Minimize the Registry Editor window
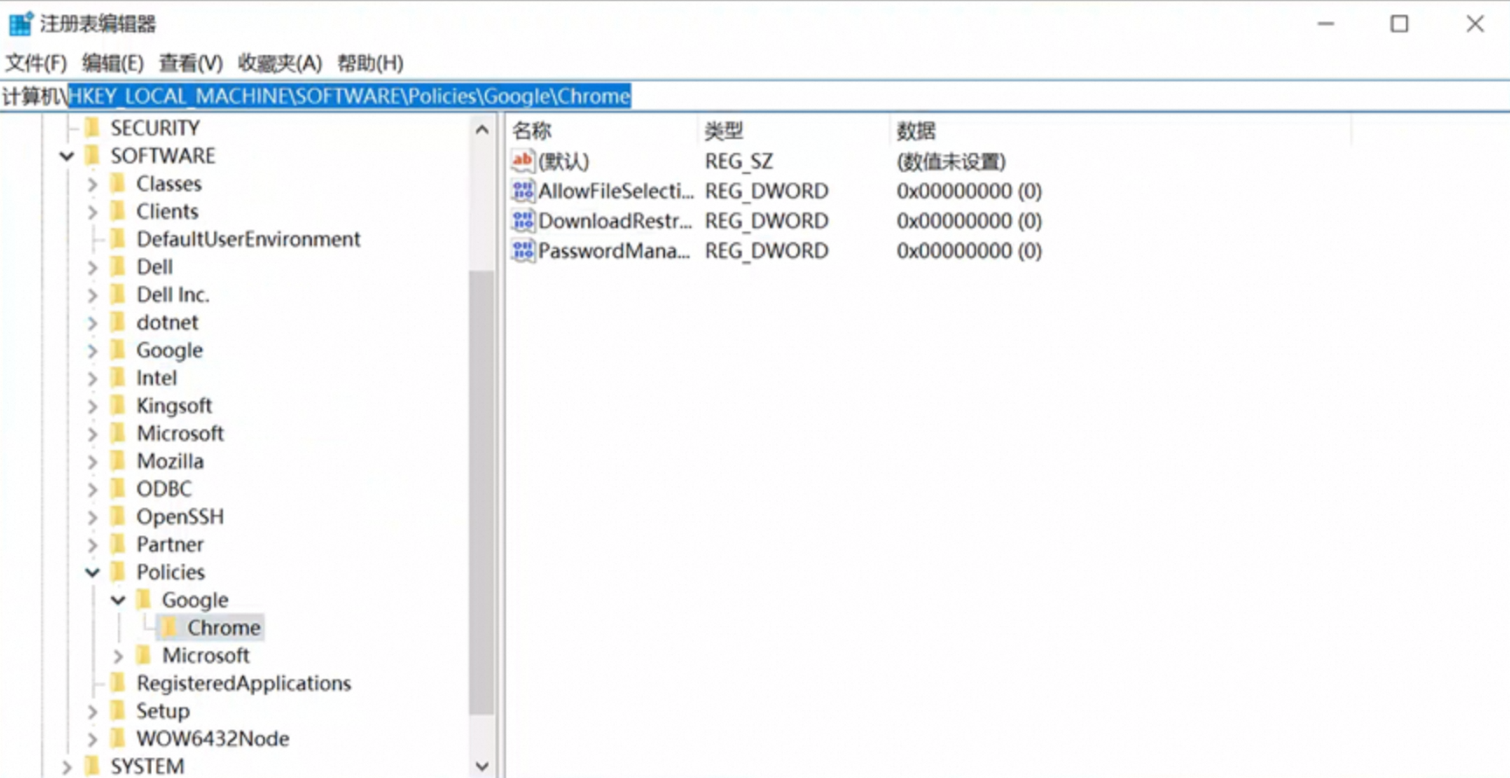Viewport: 1510px width, 778px height. point(1326,24)
